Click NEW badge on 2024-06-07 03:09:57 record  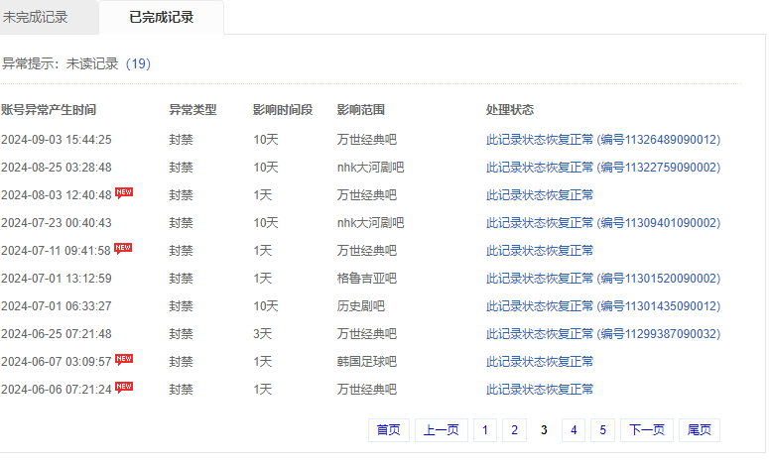(x=124, y=359)
